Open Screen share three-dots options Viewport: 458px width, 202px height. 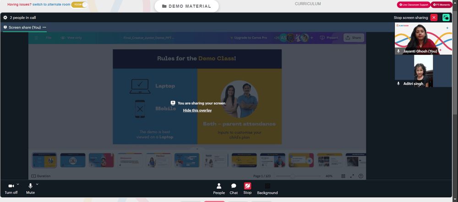tap(44, 27)
